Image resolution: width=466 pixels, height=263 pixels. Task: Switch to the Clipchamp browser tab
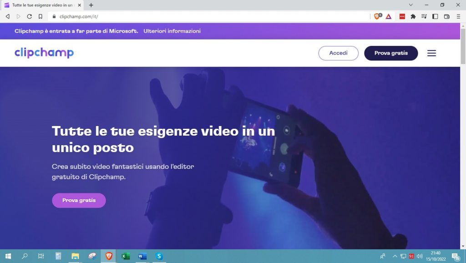43,5
